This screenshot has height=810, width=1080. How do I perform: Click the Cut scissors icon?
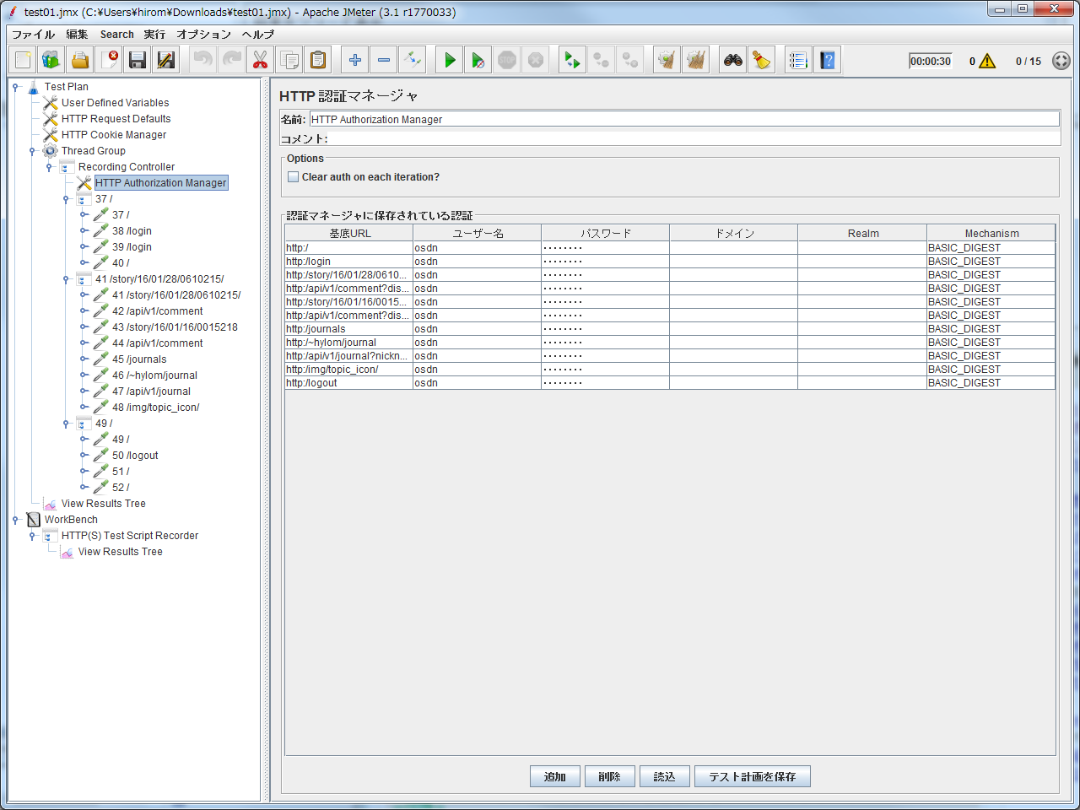[x=260, y=60]
